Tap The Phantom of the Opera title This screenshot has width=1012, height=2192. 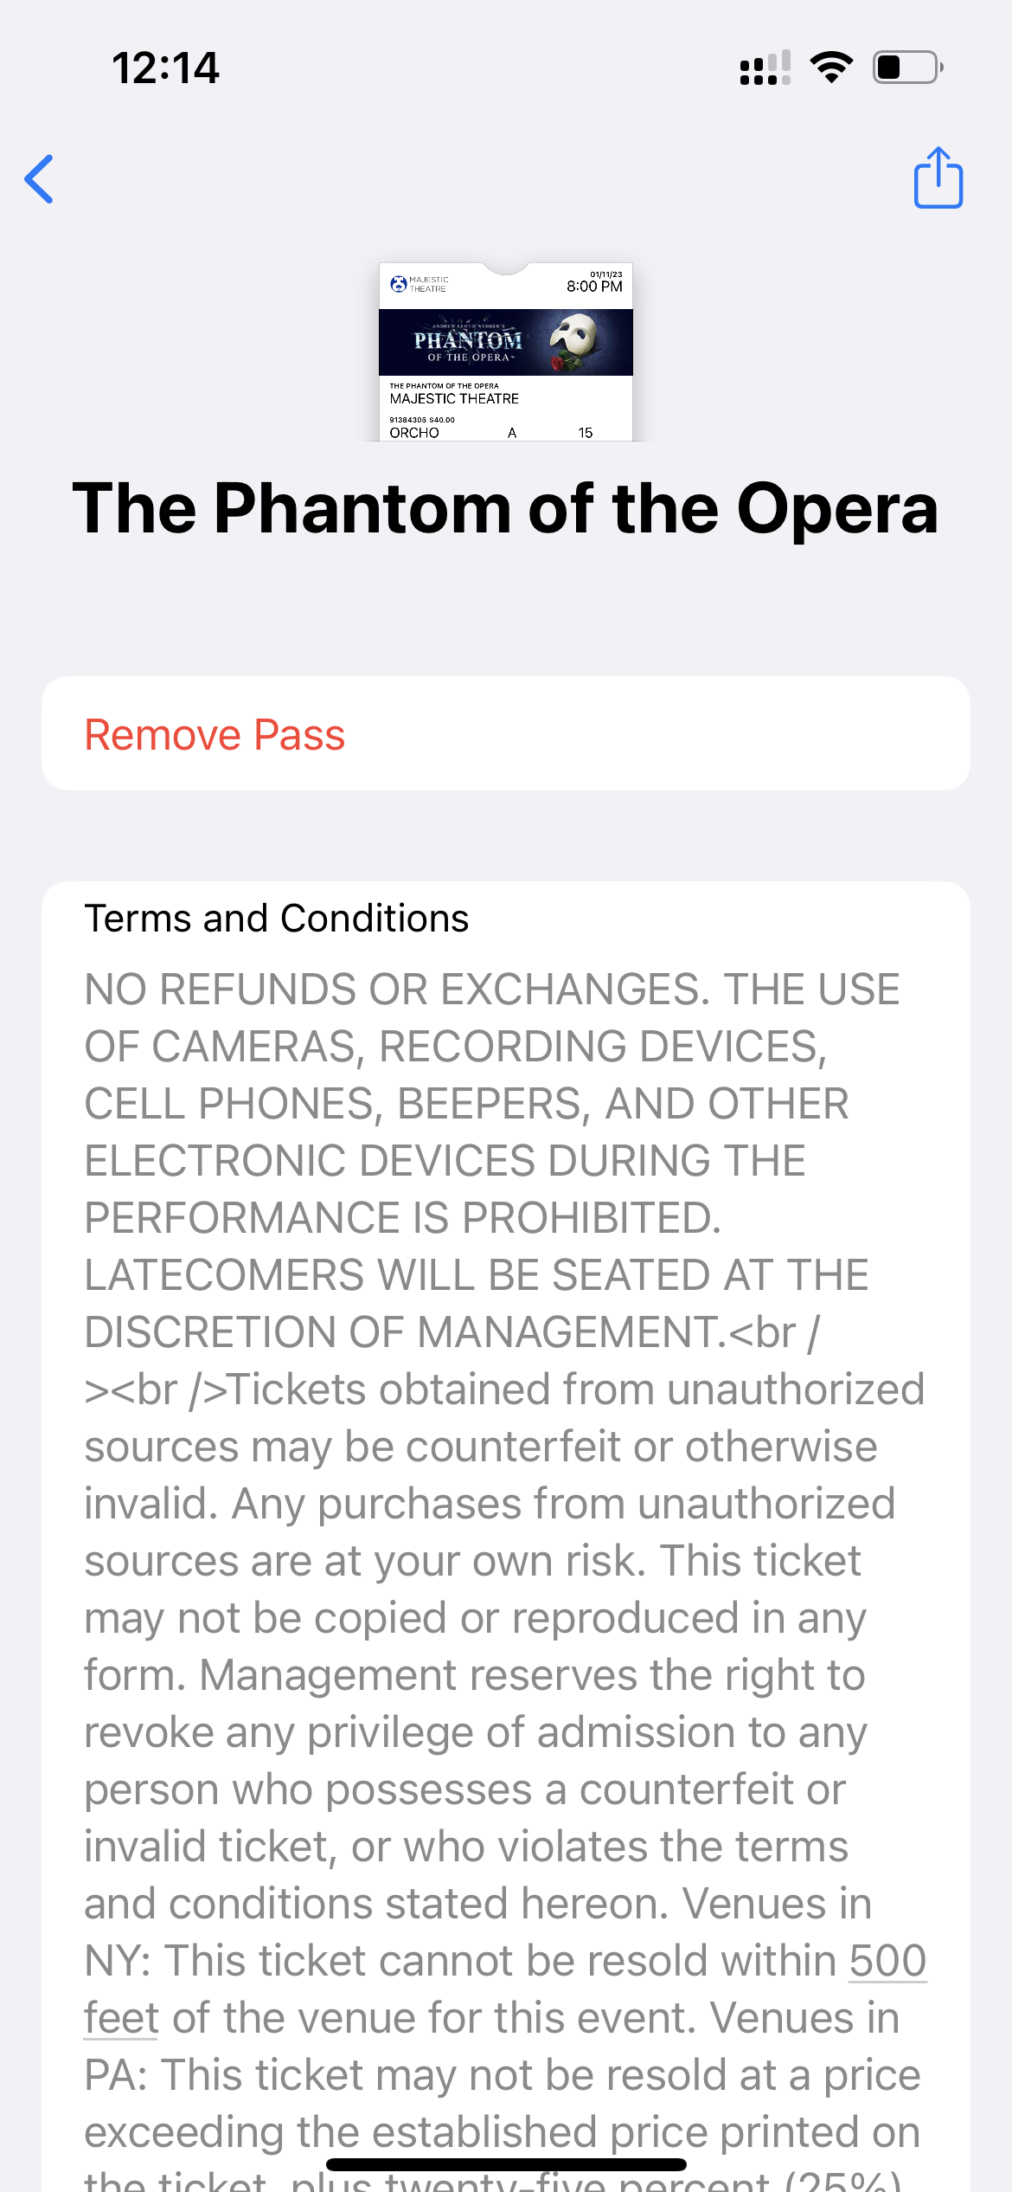coord(505,509)
